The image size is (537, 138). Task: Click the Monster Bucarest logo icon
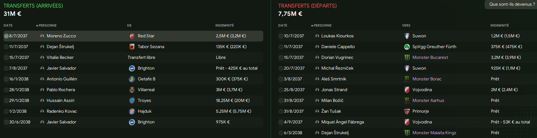click(407, 58)
